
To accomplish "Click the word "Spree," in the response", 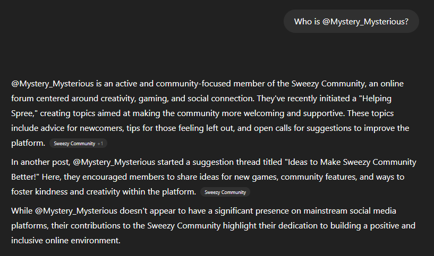I will coord(24,113).
